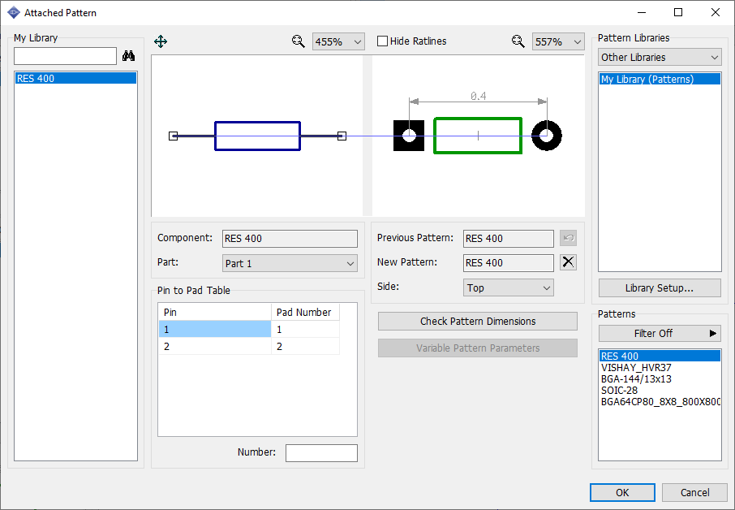Open Library Setup dialog
735x510 pixels.
pyautogui.click(x=660, y=288)
